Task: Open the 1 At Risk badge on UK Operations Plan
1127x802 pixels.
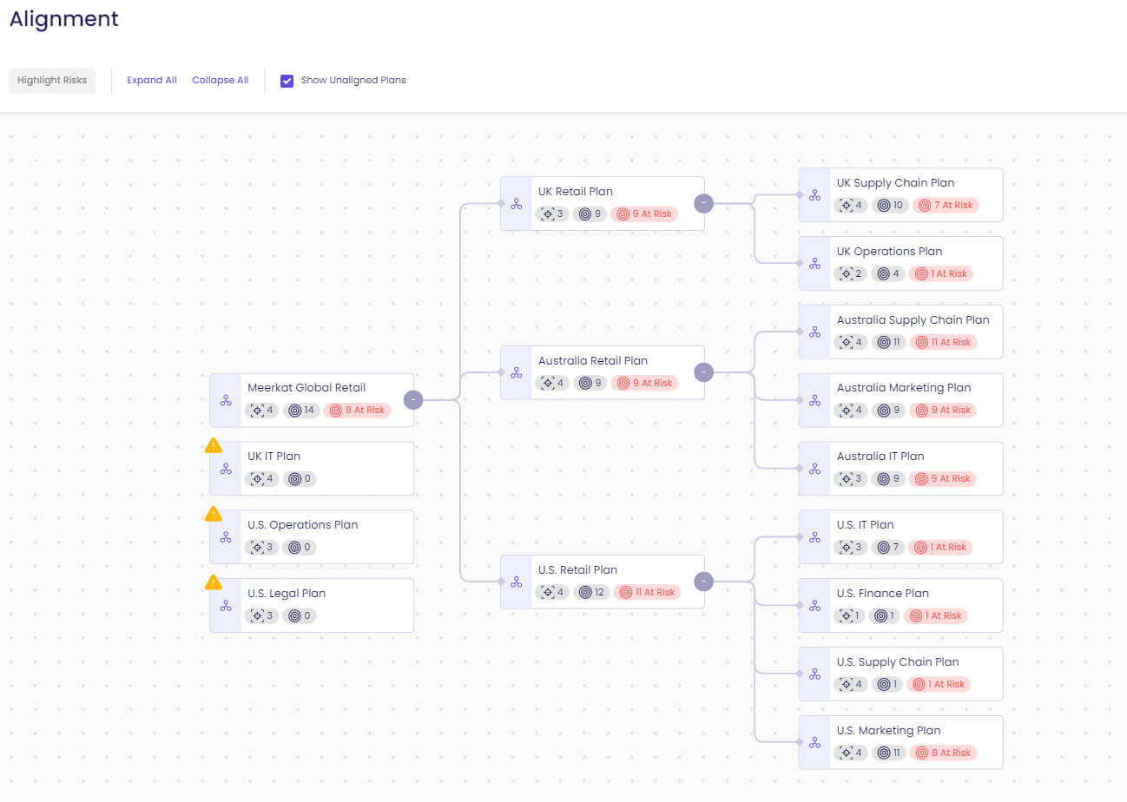Action: pyautogui.click(x=941, y=273)
